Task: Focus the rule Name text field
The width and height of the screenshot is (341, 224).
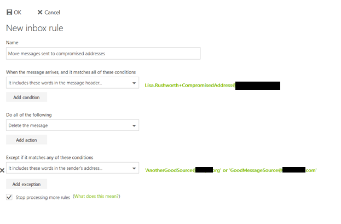Action: (x=103, y=53)
